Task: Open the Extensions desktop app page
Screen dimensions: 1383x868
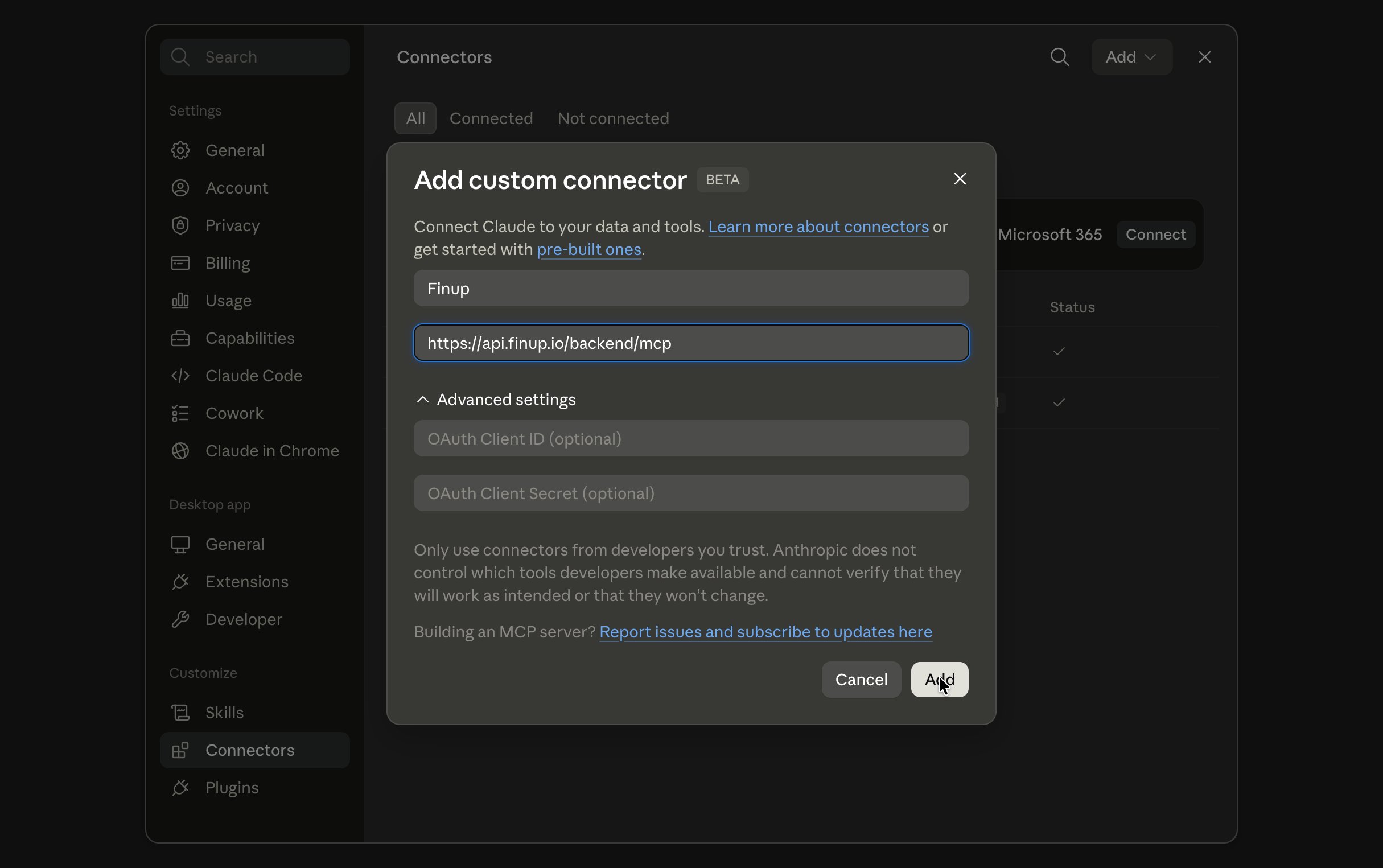Action: (x=255, y=582)
